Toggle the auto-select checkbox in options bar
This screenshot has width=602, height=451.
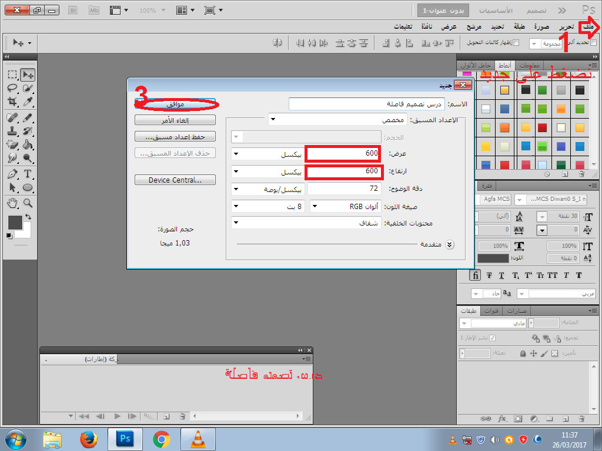pos(593,43)
